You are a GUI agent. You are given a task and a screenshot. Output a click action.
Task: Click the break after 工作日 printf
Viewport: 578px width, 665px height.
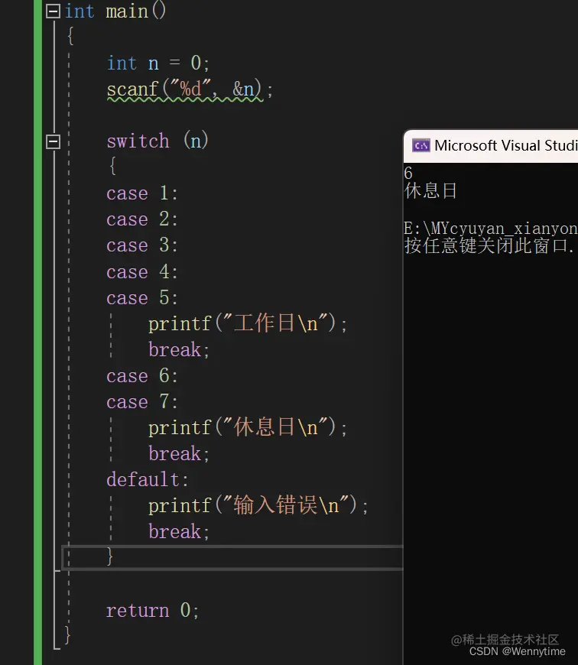[179, 350]
